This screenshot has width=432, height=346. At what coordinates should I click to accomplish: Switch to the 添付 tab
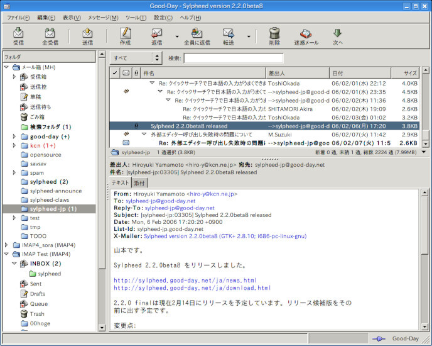139,182
